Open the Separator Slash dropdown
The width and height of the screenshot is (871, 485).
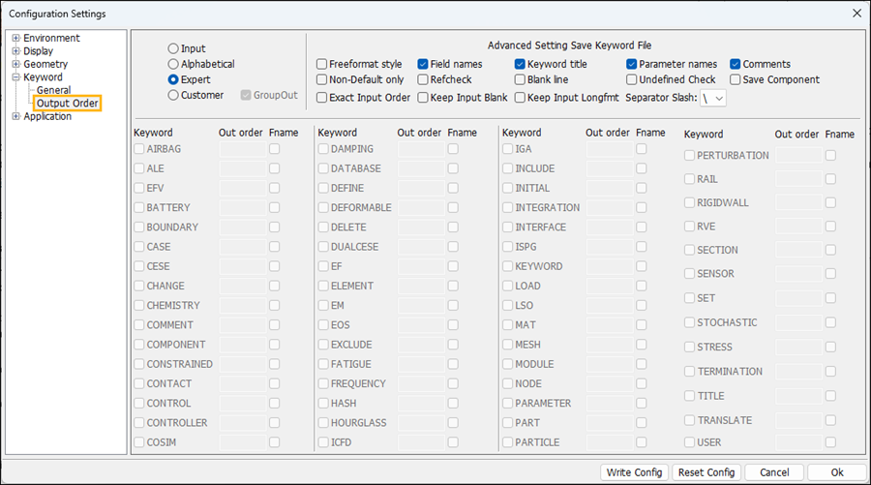714,98
